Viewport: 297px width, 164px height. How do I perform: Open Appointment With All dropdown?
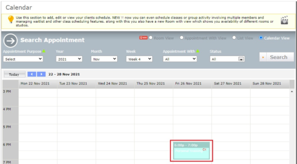coord(180,59)
